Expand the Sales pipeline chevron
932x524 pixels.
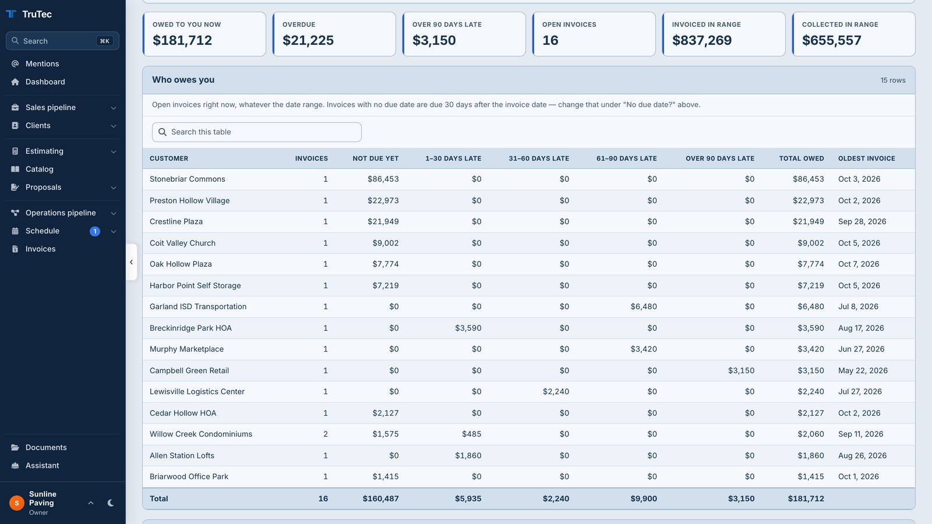114,108
